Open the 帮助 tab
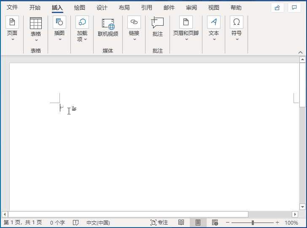Image resolution: width=307 pixels, height=228 pixels. click(236, 8)
